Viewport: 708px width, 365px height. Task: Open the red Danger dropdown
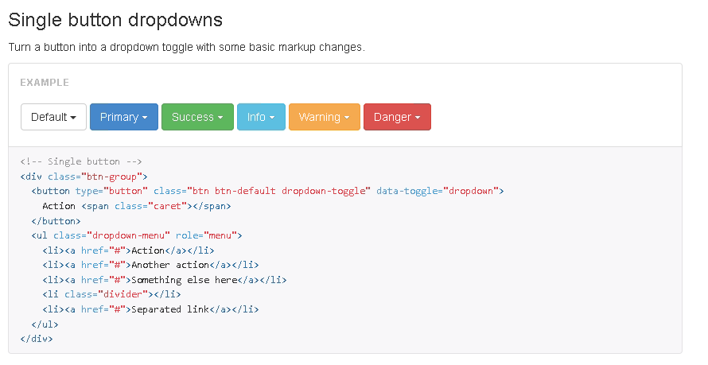[397, 117]
